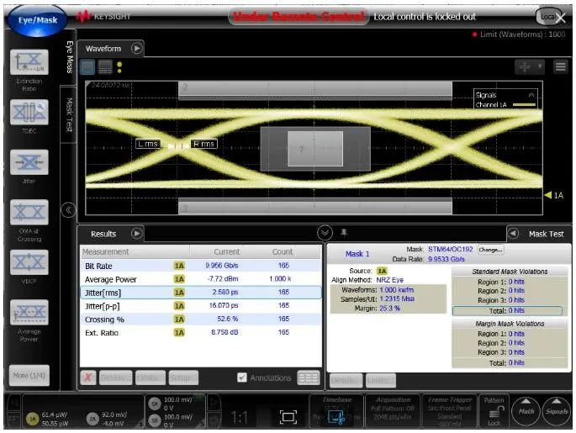
Task: Collapse results panel with the down chevron
Action: click(325, 233)
